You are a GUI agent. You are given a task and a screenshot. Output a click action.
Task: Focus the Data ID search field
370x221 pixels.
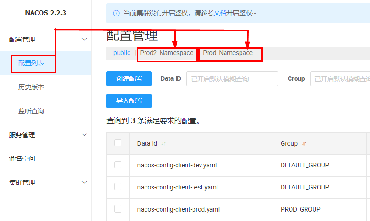232,79
